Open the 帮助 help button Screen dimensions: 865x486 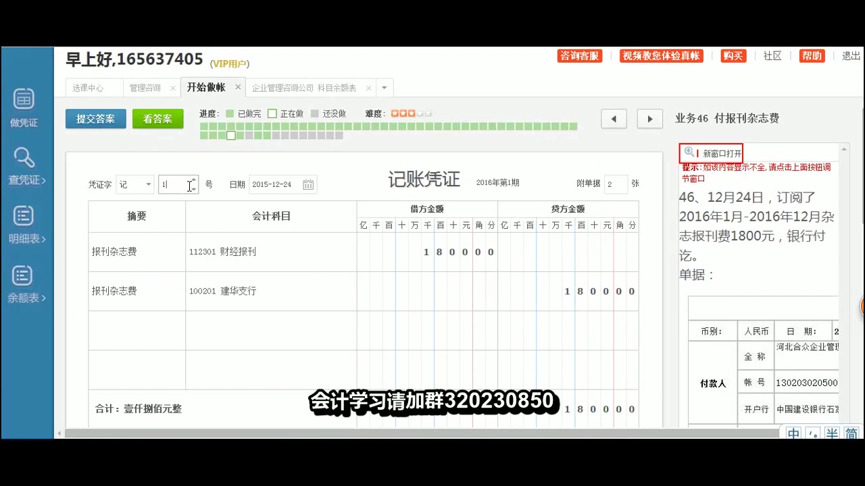pos(812,56)
